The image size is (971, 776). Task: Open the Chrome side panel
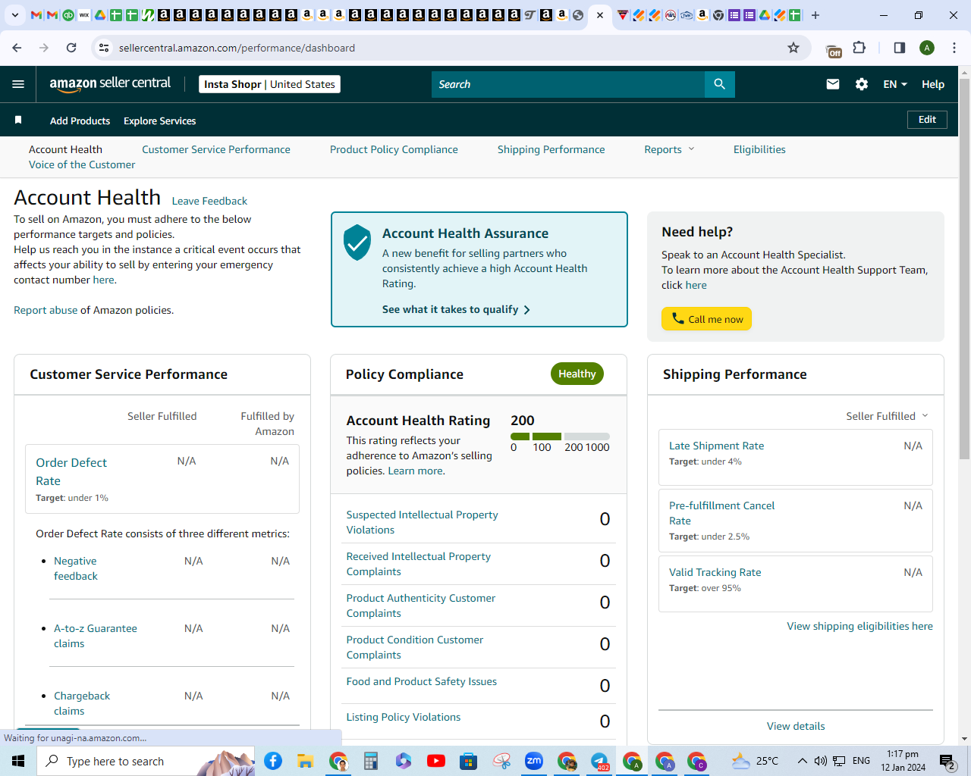[900, 48]
